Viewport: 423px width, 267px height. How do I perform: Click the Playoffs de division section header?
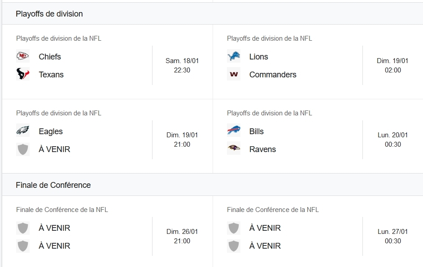tap(49, 14)
